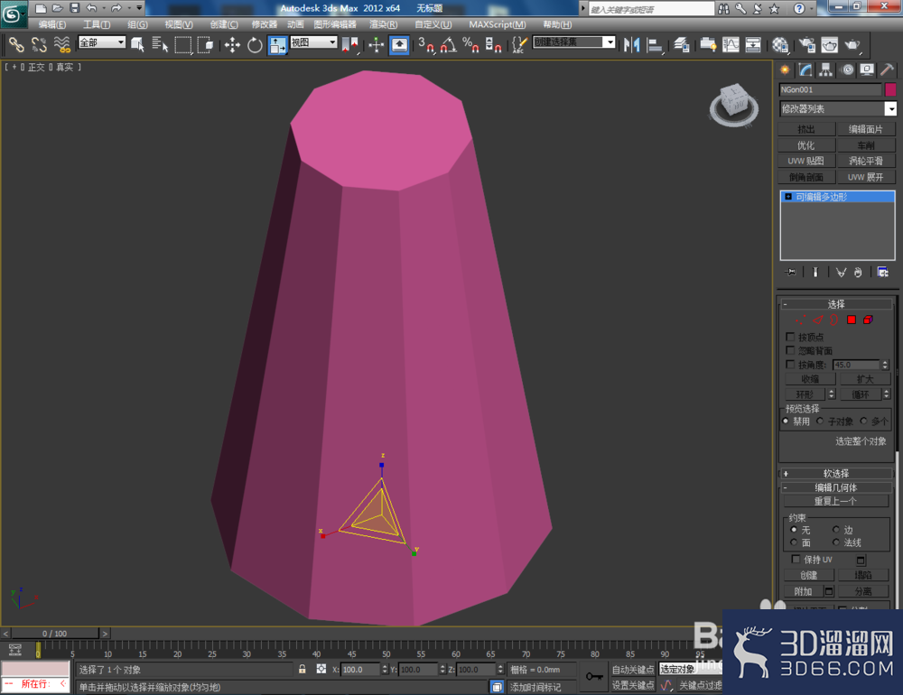
Task: Open Render Setup icon
Action: click(806, 44)
